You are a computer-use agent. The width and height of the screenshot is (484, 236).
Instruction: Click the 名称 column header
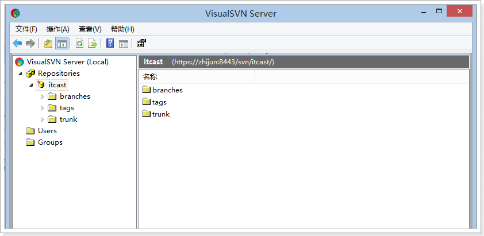click(197, 77)
